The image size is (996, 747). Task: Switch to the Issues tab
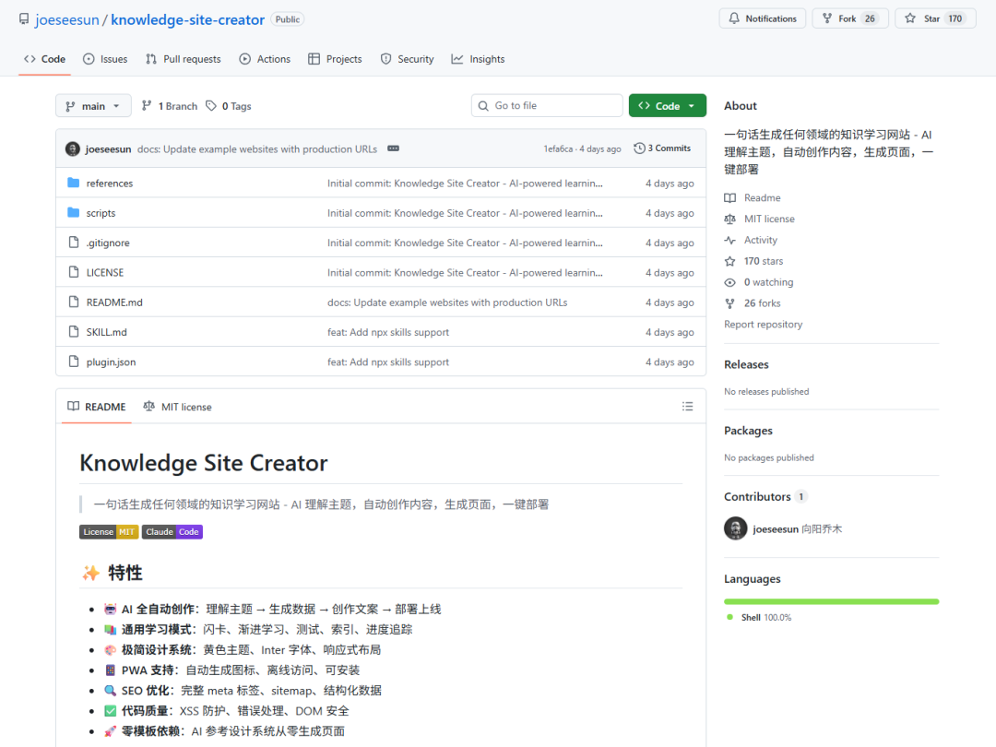(105, 59)
